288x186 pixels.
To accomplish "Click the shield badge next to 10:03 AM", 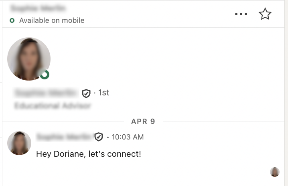I will pyautogui.click(x=99, y=137).
